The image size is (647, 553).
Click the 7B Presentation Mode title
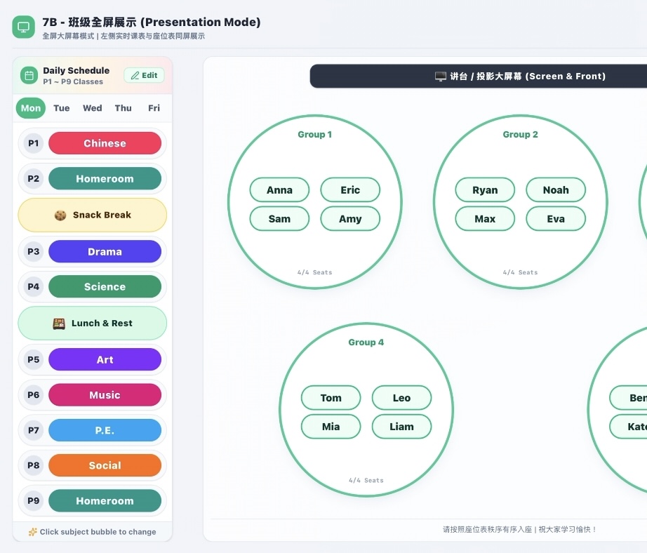152,22
